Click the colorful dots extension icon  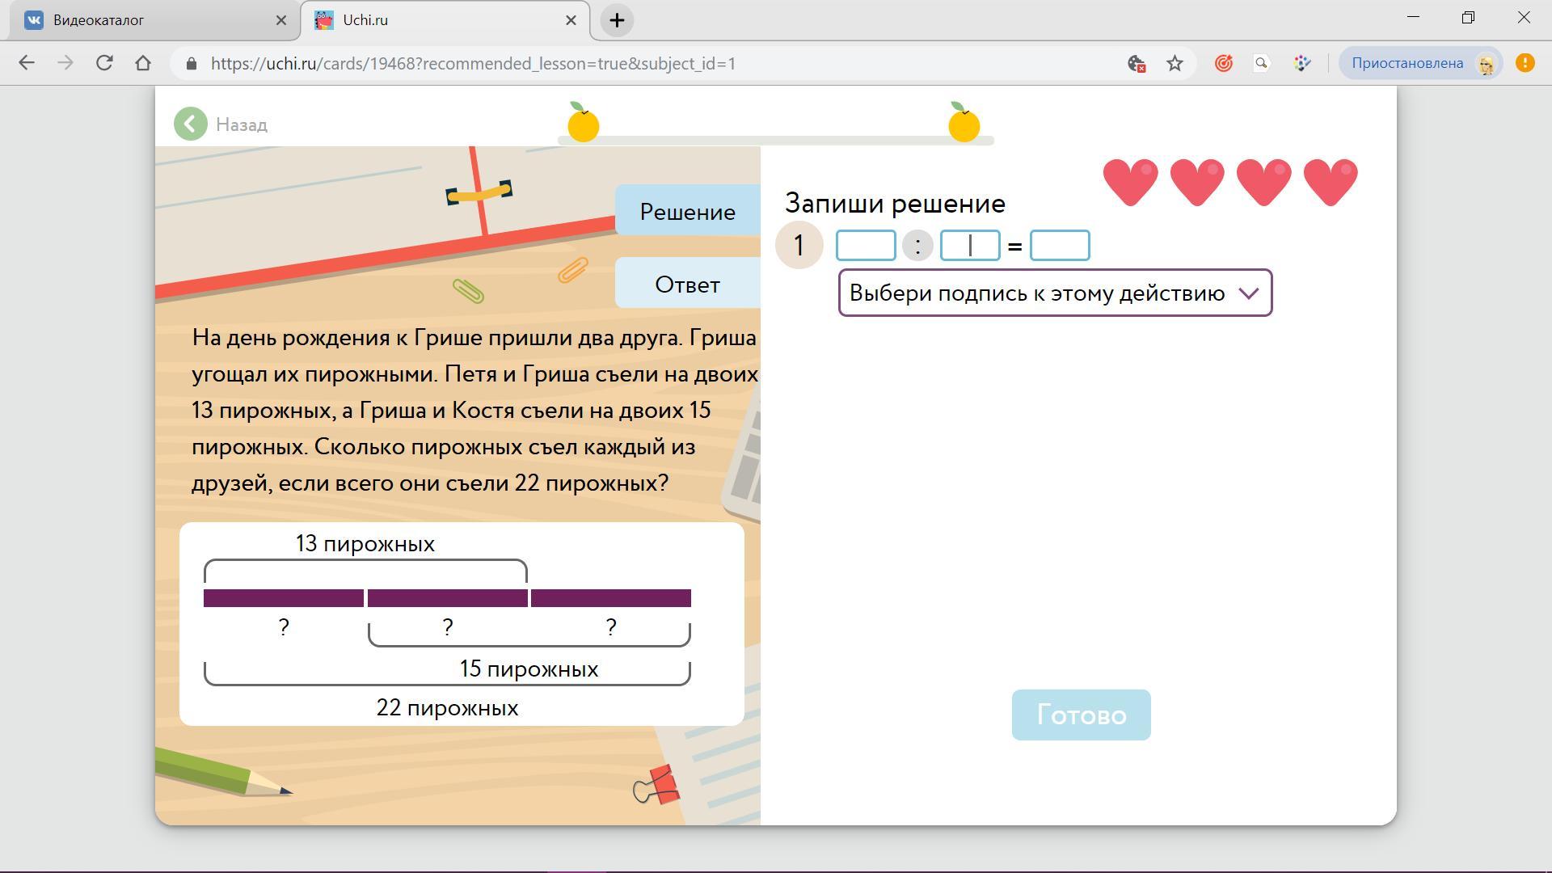(x=1301, y=63)
